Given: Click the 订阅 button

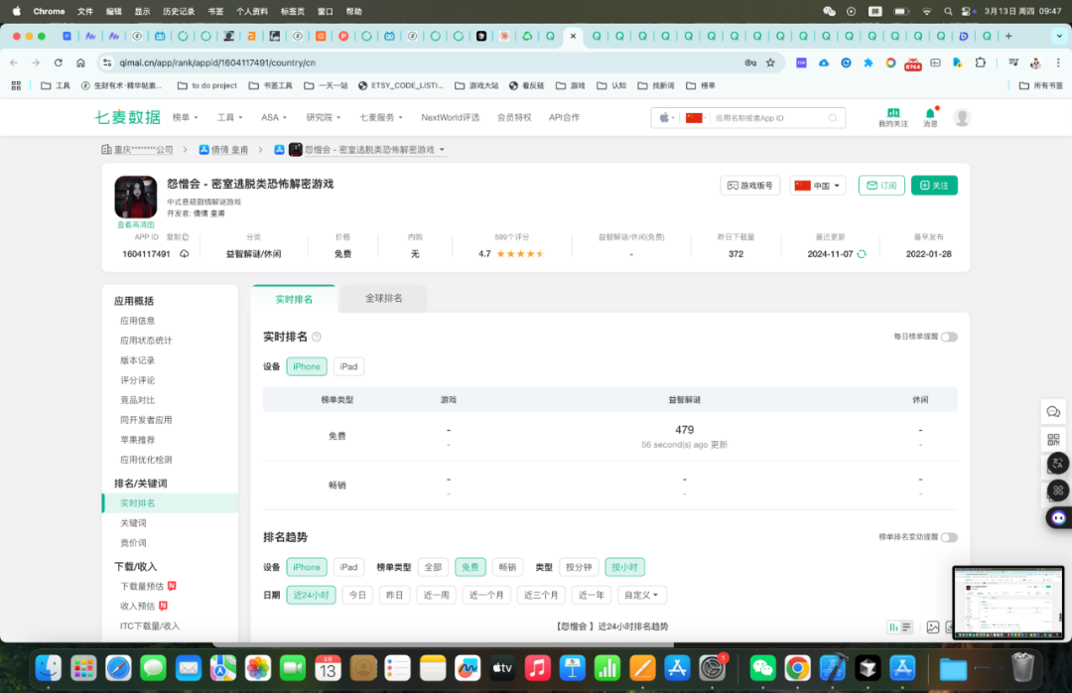Looking at the screenshot, I should click(x=881, y=186).
